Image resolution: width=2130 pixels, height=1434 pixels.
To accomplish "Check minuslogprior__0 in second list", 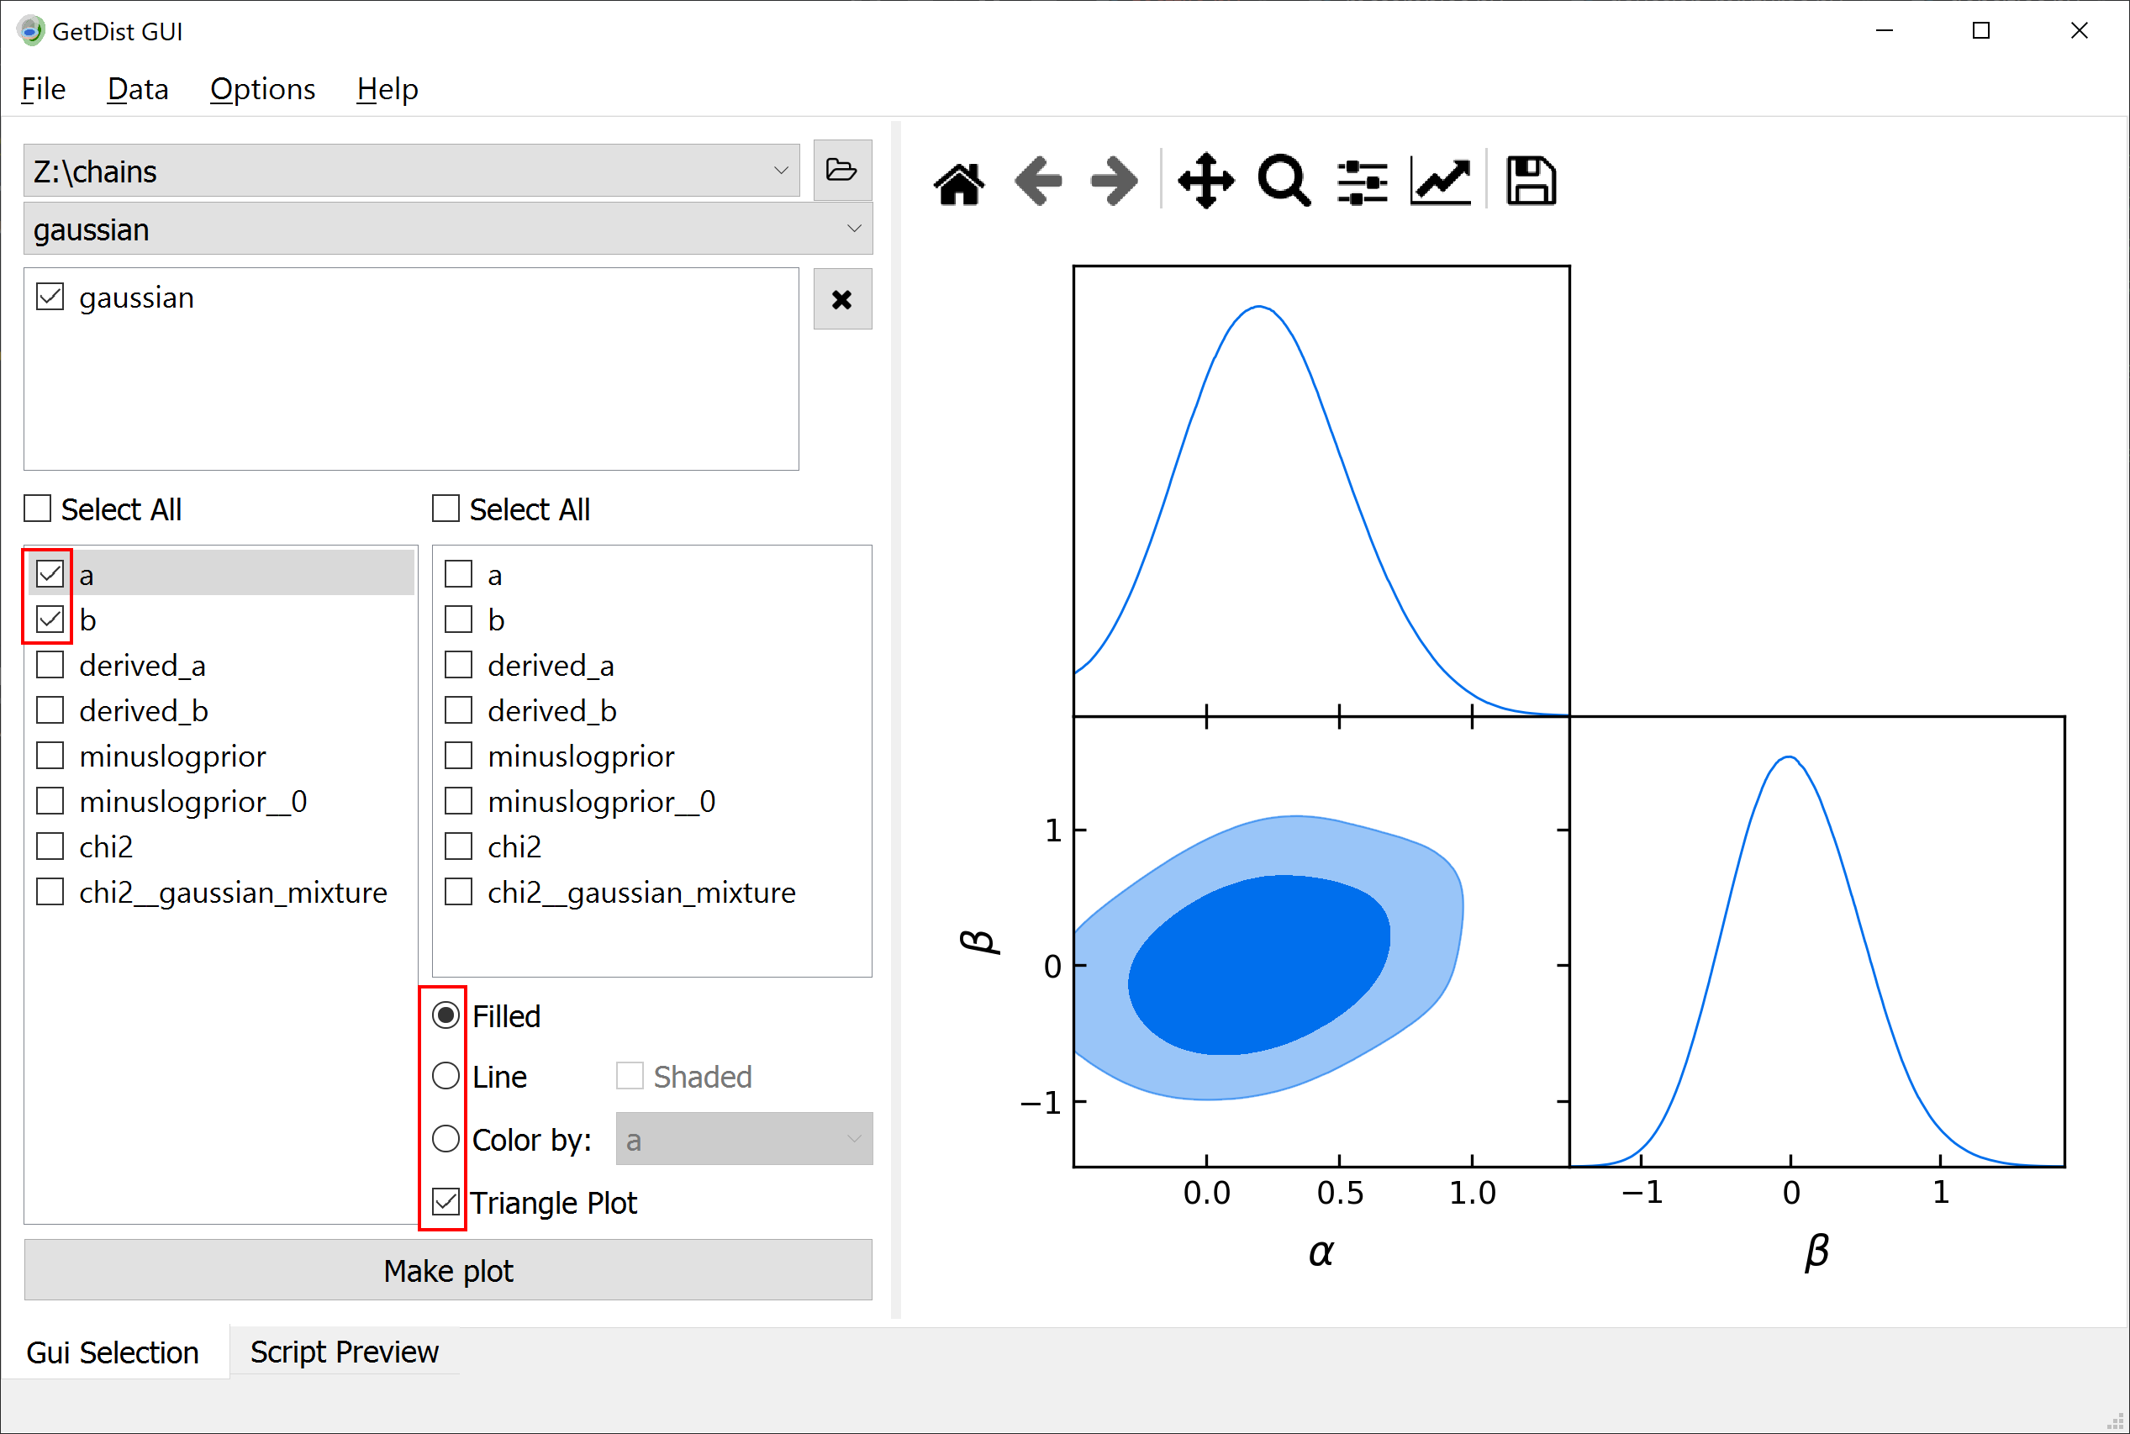I will pyautogui.click(x=458, y=801).
